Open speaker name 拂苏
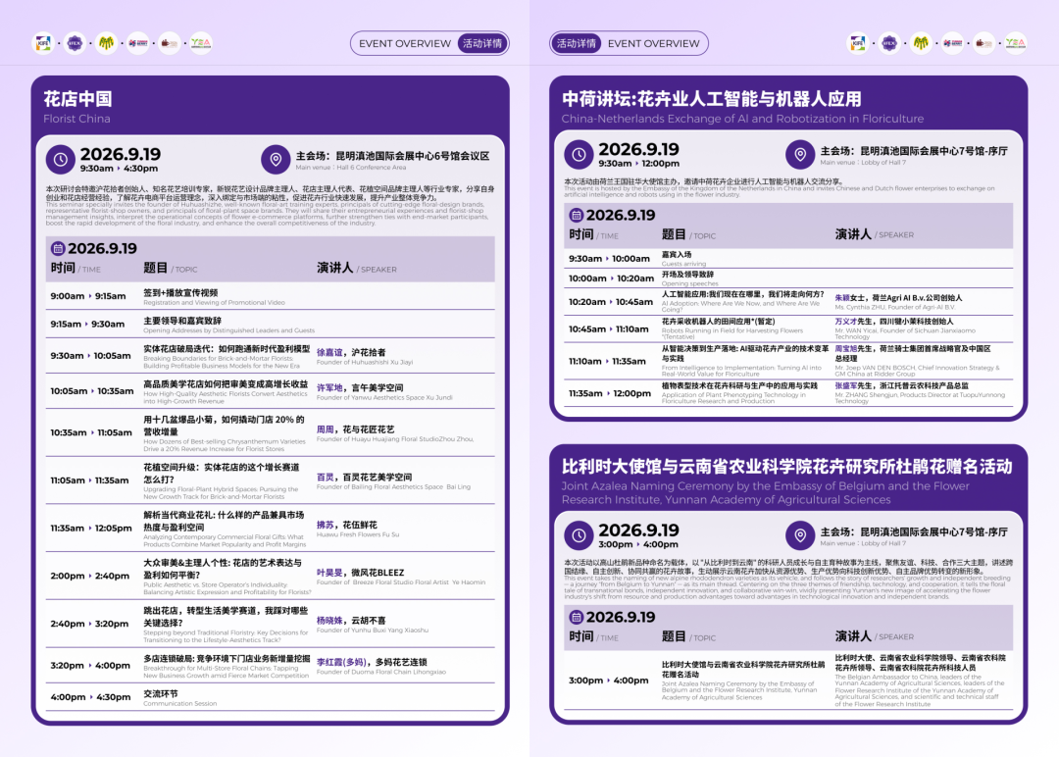 326,525
